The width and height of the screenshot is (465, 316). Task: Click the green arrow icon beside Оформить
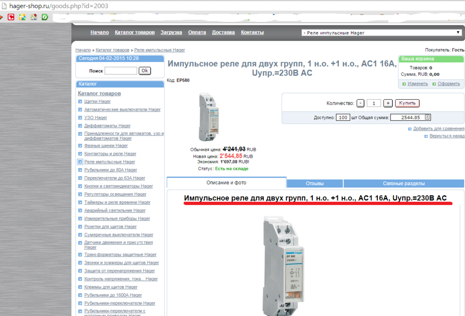coord(434,84)
